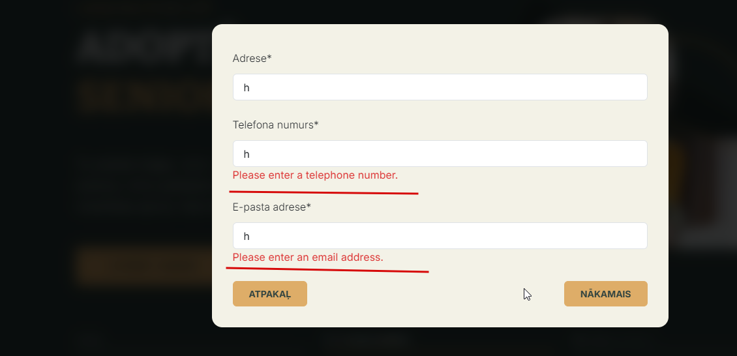Click the letter "h" in the phone field

247,155
